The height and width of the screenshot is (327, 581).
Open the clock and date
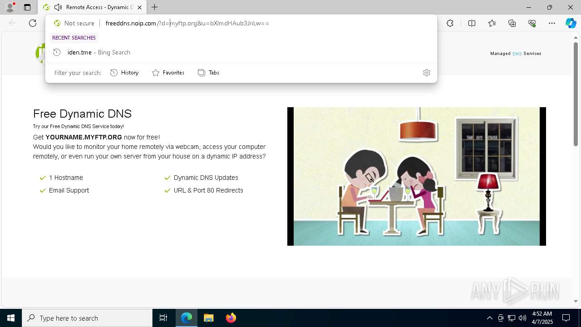(x=542, y=318)
